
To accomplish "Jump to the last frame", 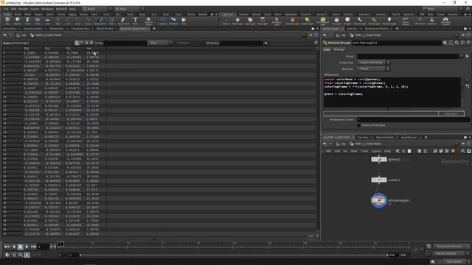I will [33, 247].
